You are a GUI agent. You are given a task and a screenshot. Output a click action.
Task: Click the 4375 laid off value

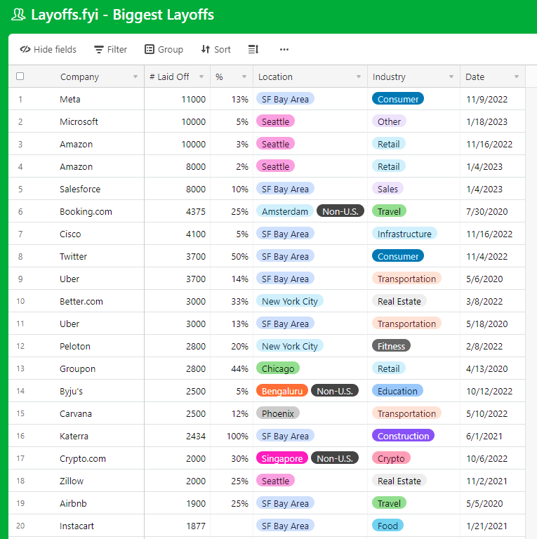[x=196, y=211]
